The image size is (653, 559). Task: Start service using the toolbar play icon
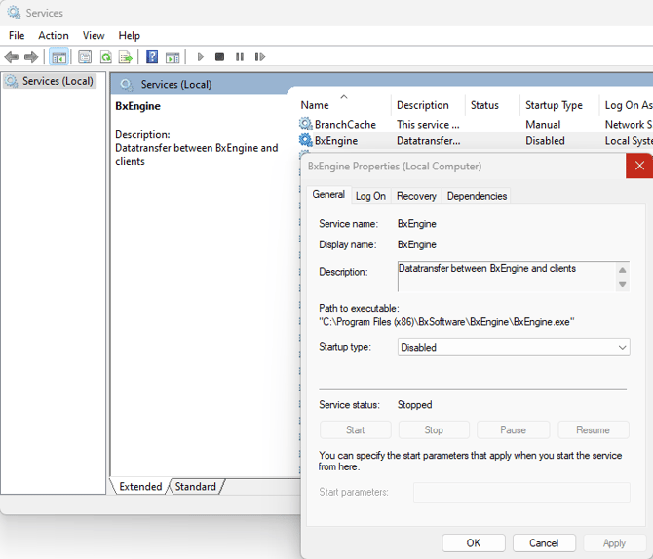[x=201, y=56]
